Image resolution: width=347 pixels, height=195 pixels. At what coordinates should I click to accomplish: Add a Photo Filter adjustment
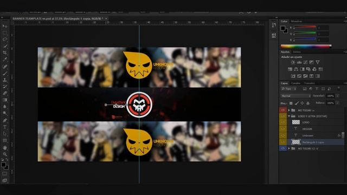click(309, 69)
